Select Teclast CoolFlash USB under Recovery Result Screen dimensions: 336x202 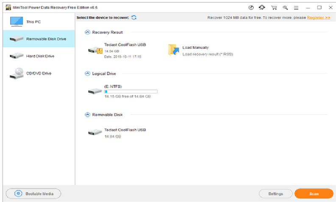125,45
